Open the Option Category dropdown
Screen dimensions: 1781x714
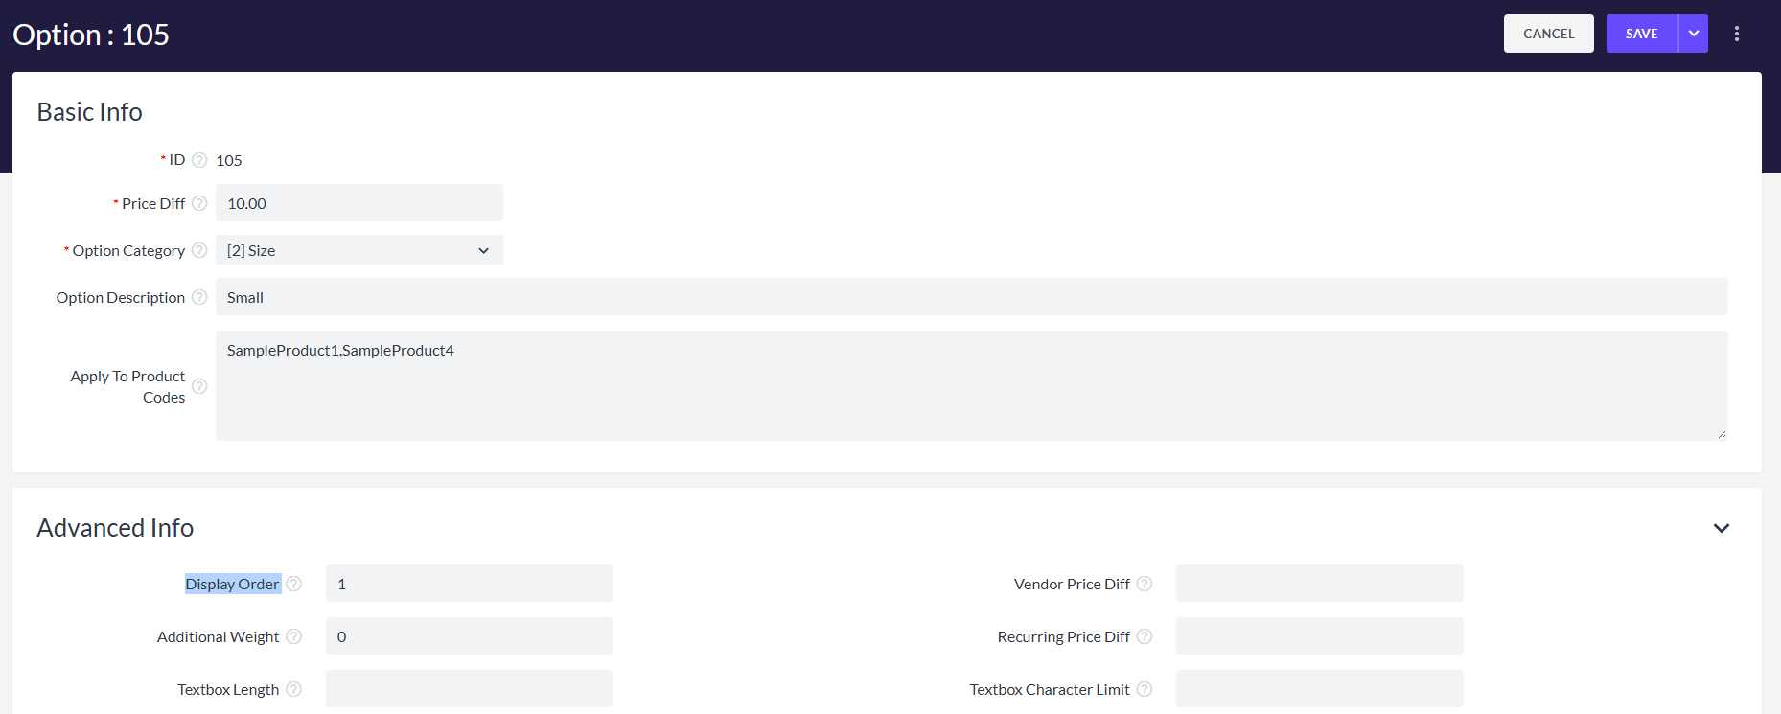tap(359, 250)
